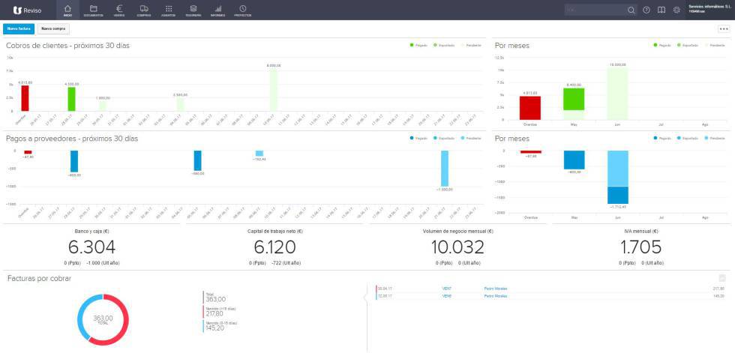Toggle Pendiente series in Pagos a proveedores legend
This screenshot has width=735, height=353.
[469, 139]
